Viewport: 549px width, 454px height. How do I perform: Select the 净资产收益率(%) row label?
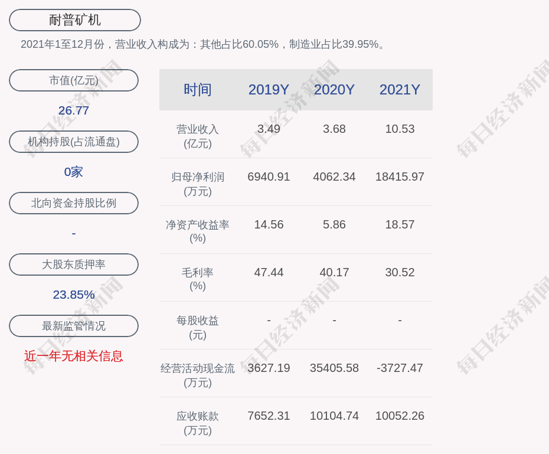[x=198, y=231]
